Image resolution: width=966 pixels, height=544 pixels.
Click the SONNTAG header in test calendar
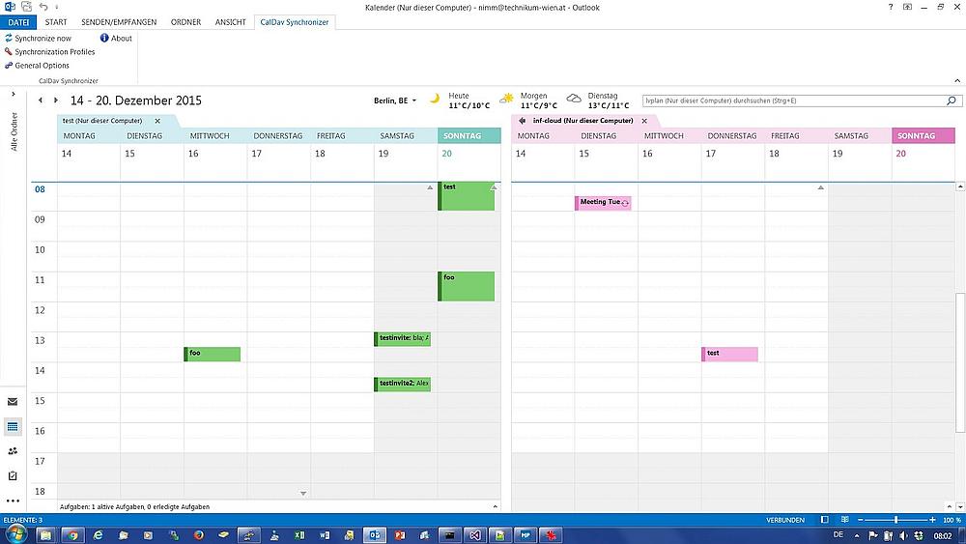[469, 135]
